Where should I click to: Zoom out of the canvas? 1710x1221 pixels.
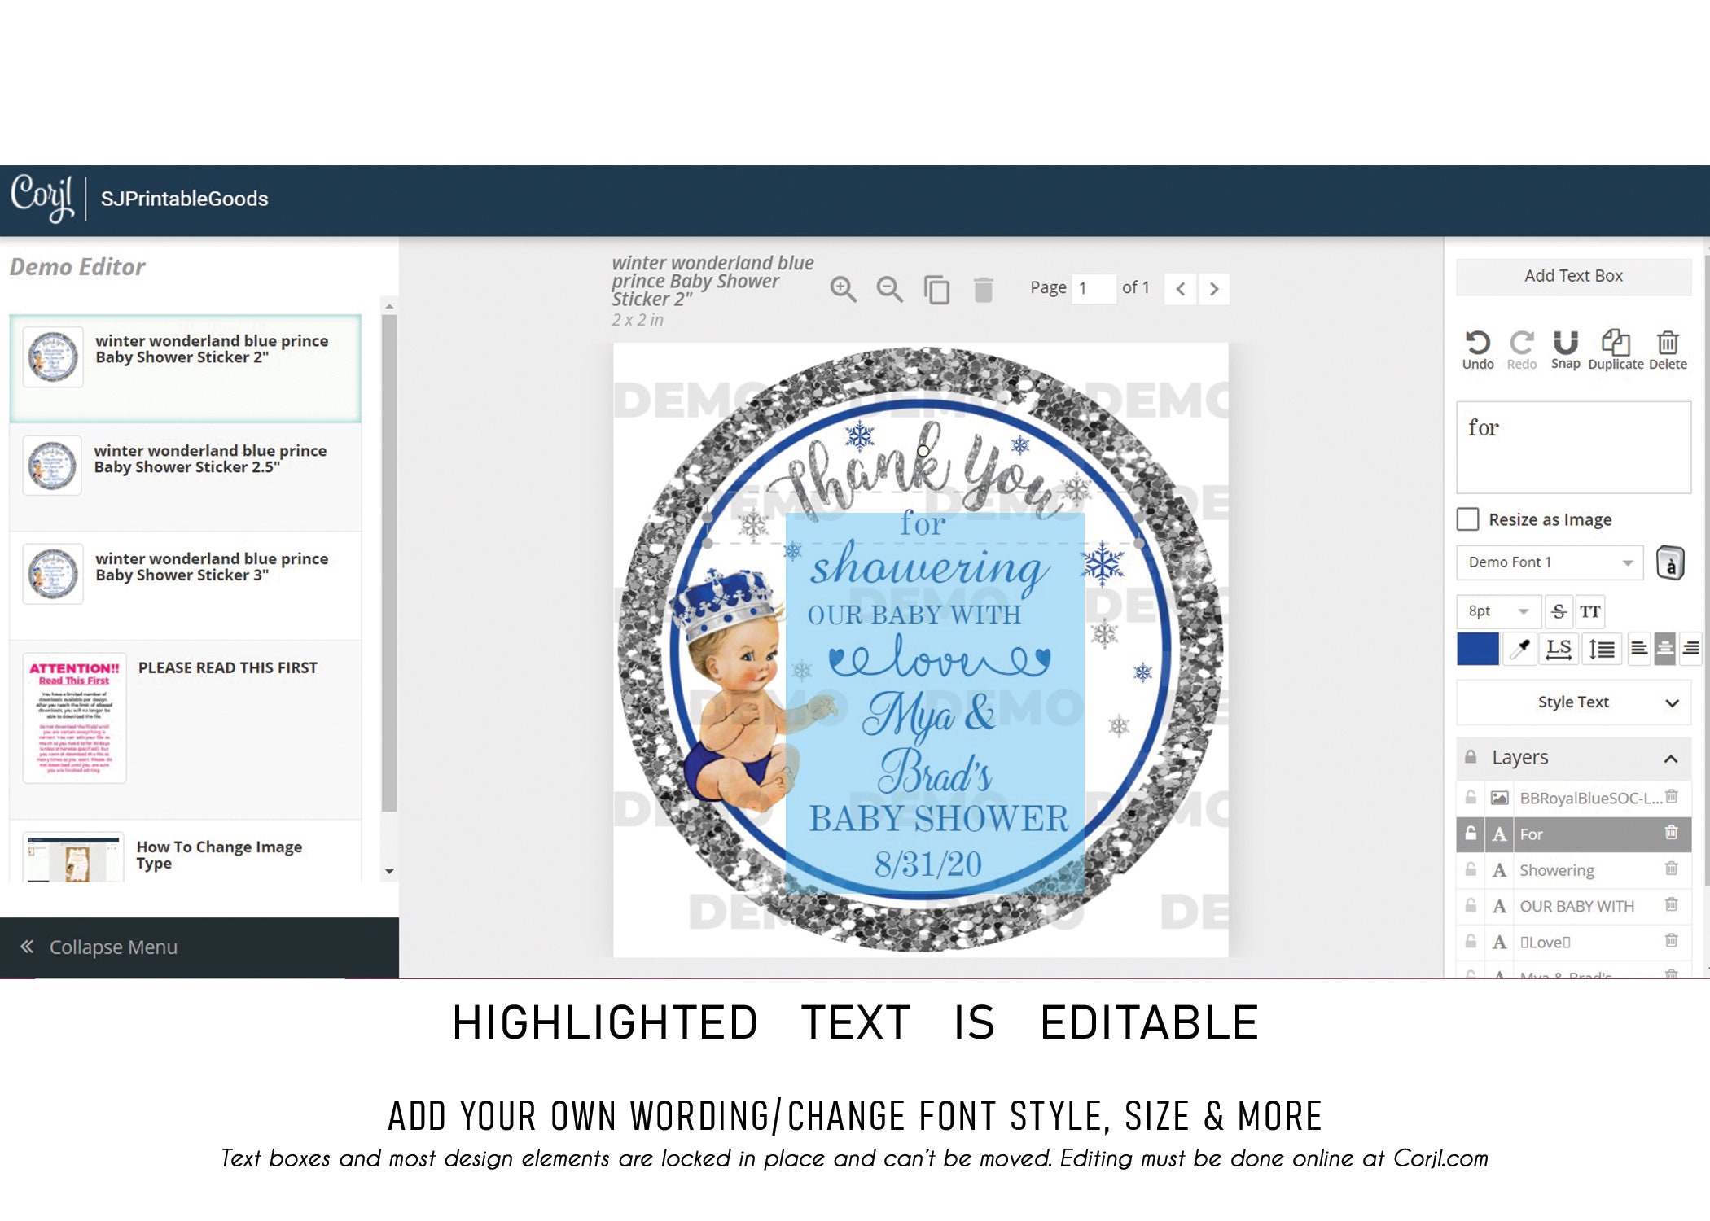click(889, 288)
